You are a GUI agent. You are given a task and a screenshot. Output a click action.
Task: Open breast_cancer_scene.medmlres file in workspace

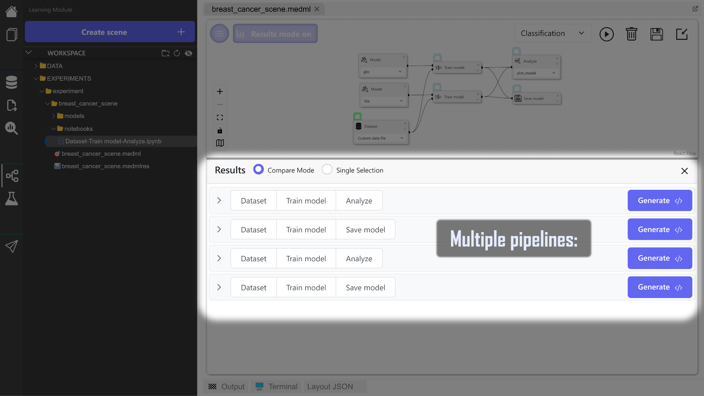point(105,166)
